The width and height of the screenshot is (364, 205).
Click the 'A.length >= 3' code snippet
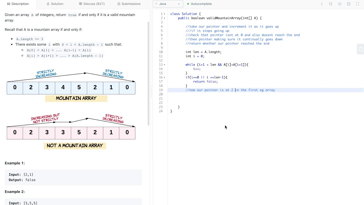click(x=30, y=39)
